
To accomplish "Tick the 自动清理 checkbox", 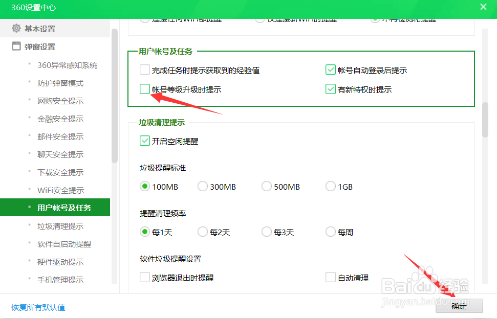I will click(x=330, y=278).
